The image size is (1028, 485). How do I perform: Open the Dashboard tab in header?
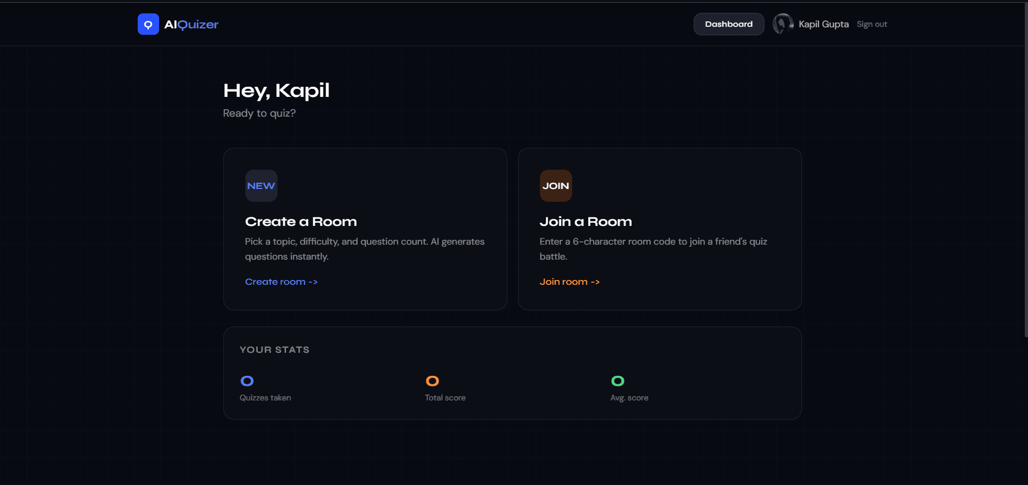pyautogui.click(x=729, y=24)
